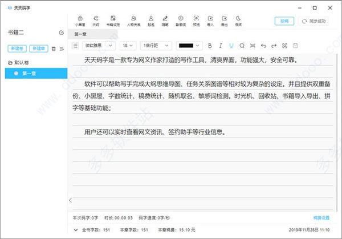
Task: Click the editor's vertical scrollbar
Action: pos(336,133)
